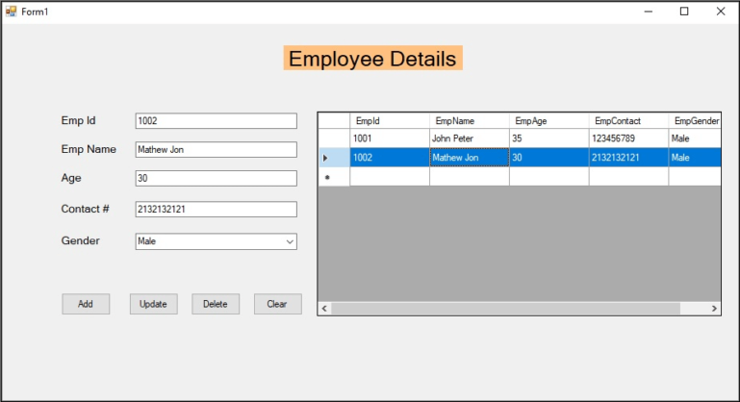Select the Age input field
The height and width of the screenshot is (402, 740).
click(x=216, y=179)
